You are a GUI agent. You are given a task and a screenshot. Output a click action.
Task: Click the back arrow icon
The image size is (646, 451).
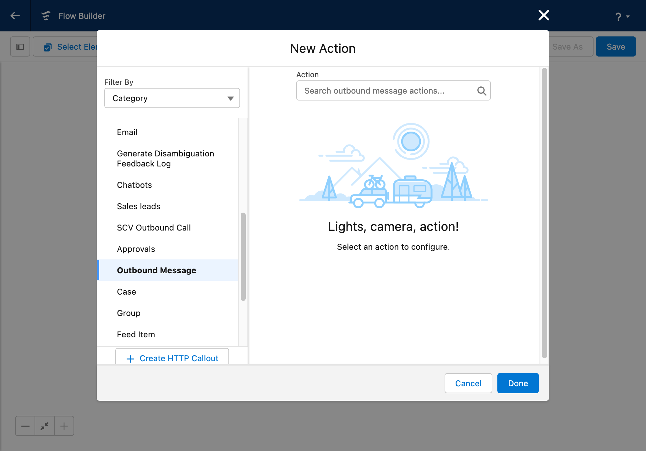[x=15, y=16]
